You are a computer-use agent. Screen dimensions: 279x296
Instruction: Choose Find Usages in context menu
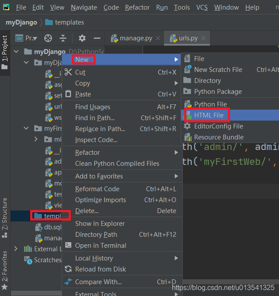[x=122, y=107]
